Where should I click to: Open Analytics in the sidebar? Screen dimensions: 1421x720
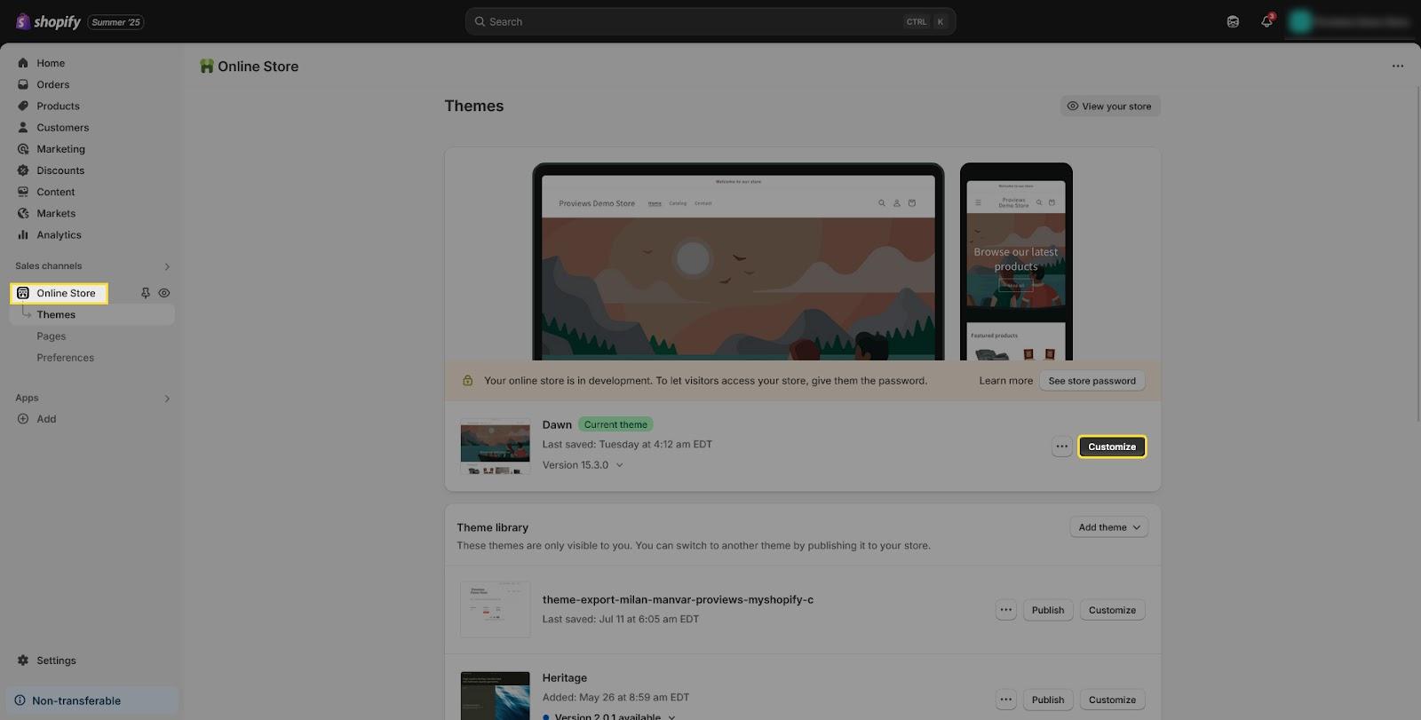59,235
